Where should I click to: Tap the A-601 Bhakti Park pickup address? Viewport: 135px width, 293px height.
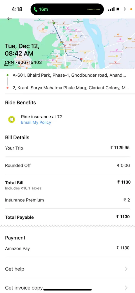tap(69, 75)
